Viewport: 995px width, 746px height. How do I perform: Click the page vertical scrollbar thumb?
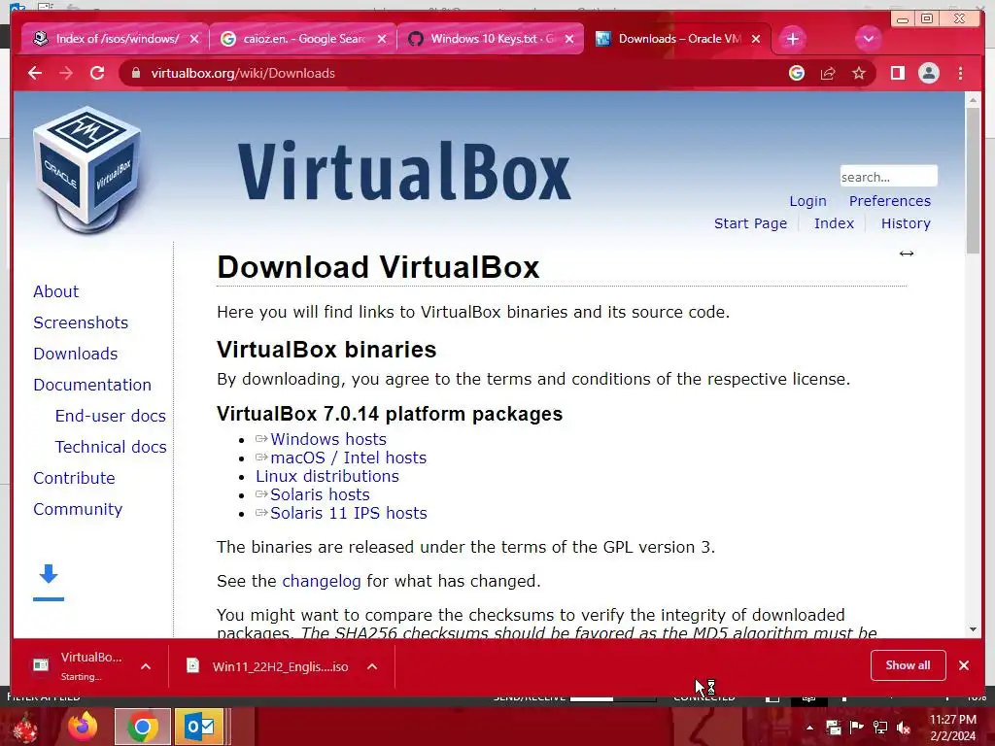click(x=973, y=181)
